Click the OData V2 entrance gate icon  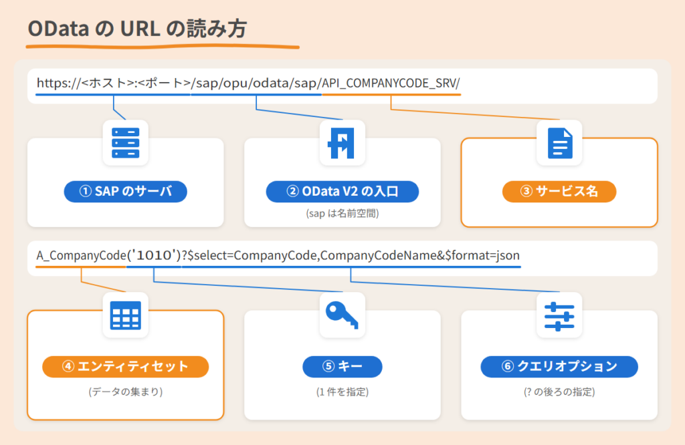coord(342,143)
